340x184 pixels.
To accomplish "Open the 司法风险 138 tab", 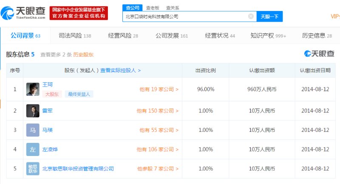I will tap(75, 36).
